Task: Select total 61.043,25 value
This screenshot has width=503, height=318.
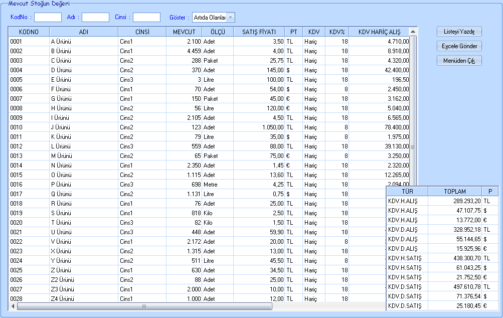Action: click(469, 268)
